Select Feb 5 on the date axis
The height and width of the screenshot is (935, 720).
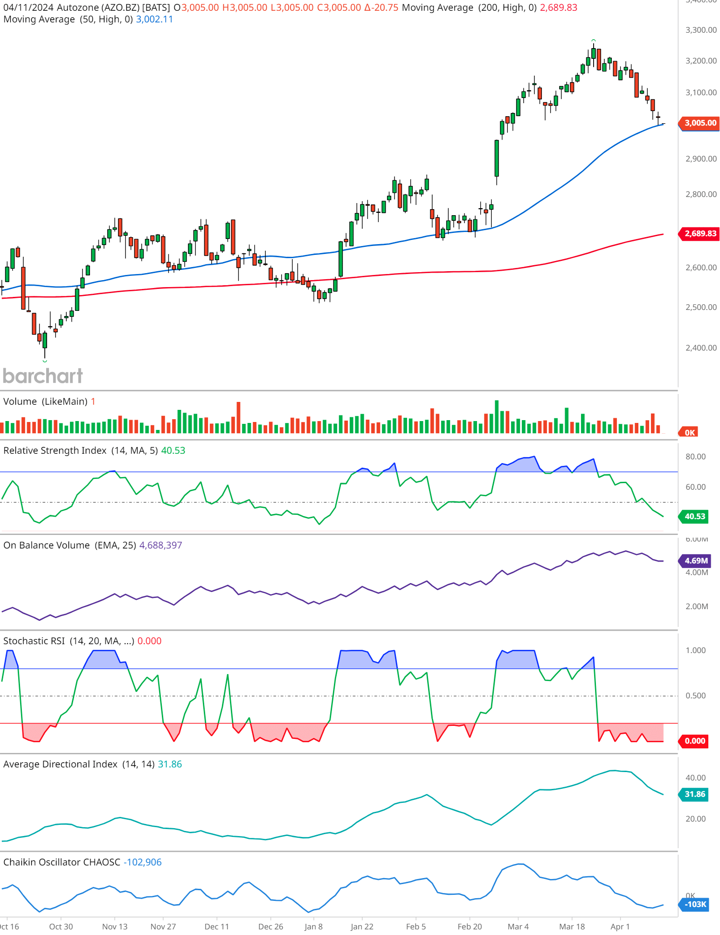tap(415, 927)
